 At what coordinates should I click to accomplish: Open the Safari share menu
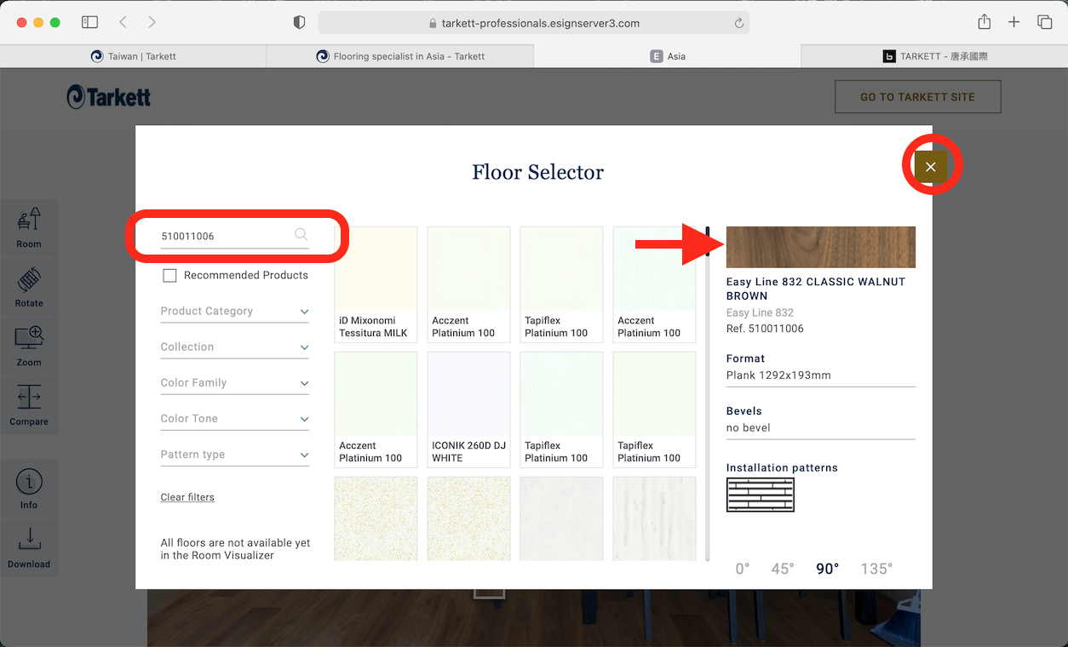coord(985,23)
